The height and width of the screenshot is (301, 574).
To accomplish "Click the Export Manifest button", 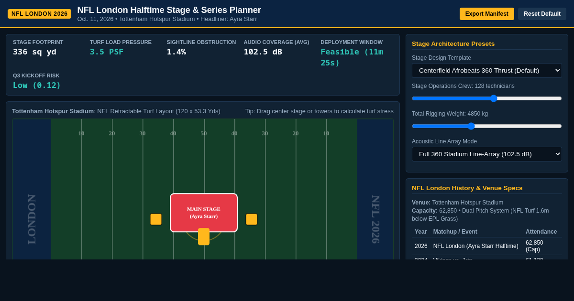I will pos(487,14).
